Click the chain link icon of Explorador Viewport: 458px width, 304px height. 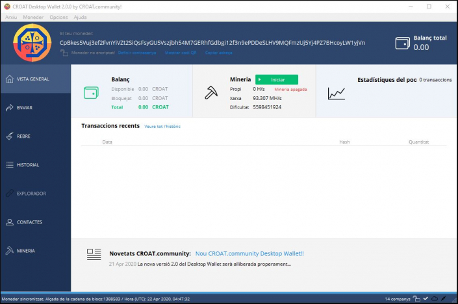pos(10,193)
